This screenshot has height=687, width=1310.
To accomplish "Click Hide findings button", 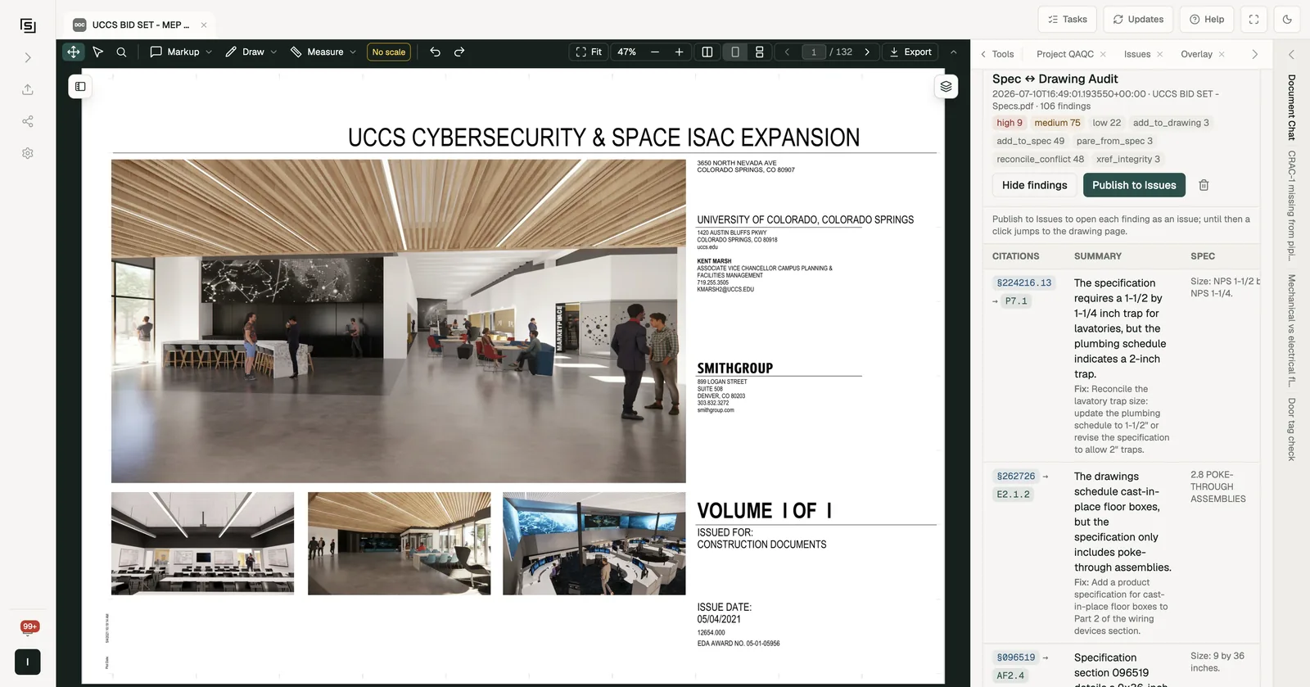I will coord(1034,185).
